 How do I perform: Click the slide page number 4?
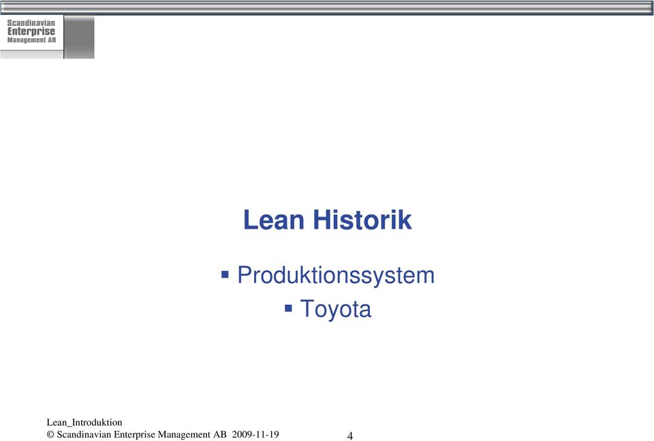click(350, 436)
